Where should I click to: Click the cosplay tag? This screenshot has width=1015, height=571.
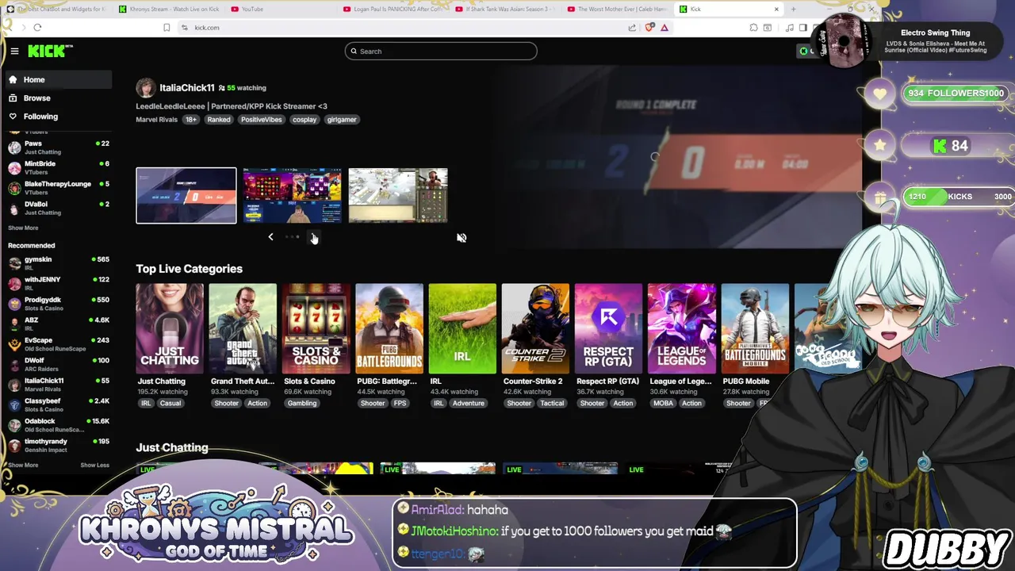coord(304,120)
